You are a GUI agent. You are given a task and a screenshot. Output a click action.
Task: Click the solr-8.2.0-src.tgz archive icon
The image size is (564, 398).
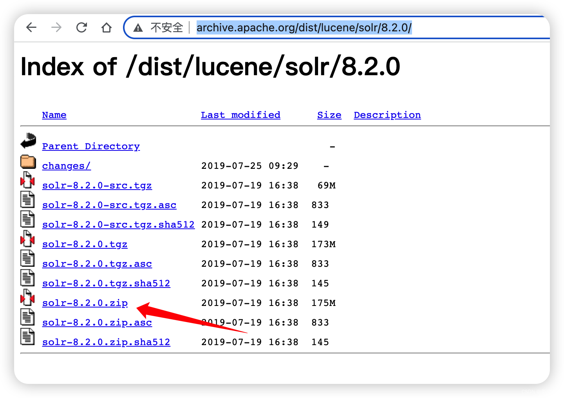(x=27, y=180)
